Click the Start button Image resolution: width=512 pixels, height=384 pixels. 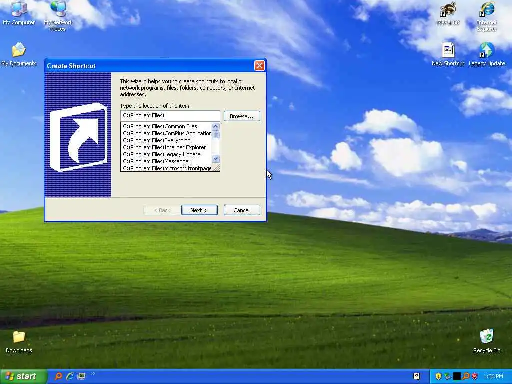coord(23,377)
